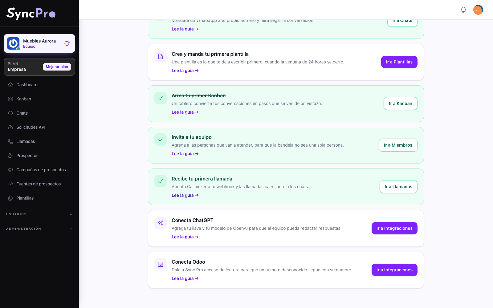This screenshot has height=308, width=493.
Task: Click the Ir a Plantillas button
Action: click(399, 62)
